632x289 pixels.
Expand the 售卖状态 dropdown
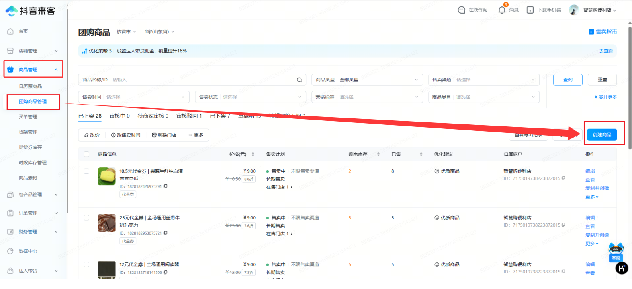coord(250,97)
